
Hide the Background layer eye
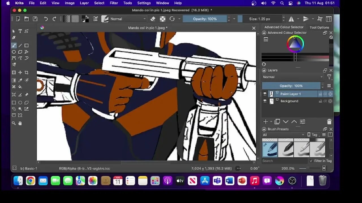pos(265,101)
